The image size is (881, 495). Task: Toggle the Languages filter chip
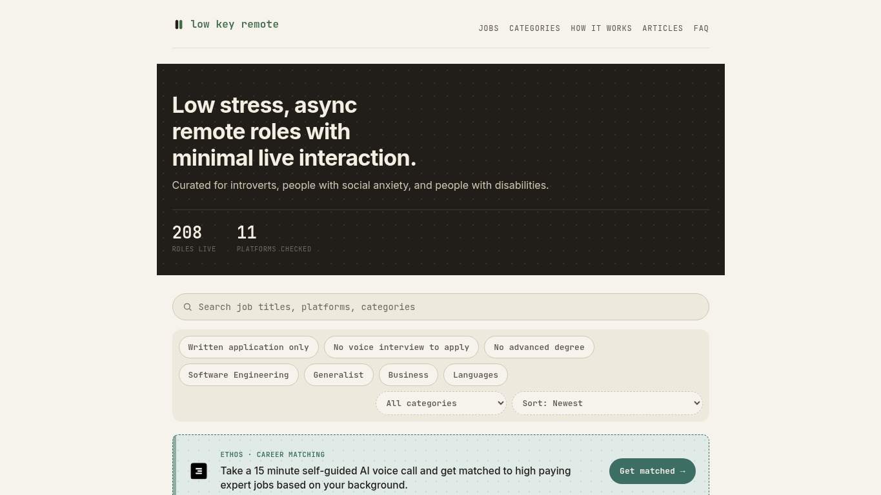coord(476,375)
